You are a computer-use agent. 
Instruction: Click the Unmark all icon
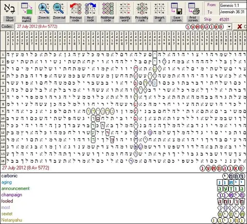160,8
